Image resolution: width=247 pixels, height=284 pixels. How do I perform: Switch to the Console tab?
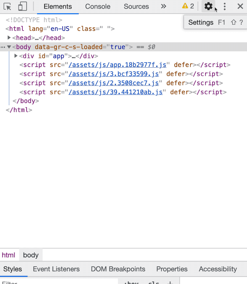(98, 6)
